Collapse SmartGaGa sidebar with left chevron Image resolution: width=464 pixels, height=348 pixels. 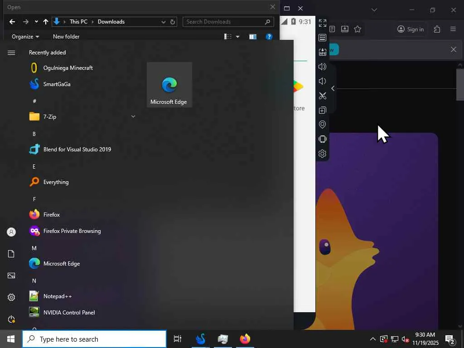pyautogui.click(x=333, y=88)
